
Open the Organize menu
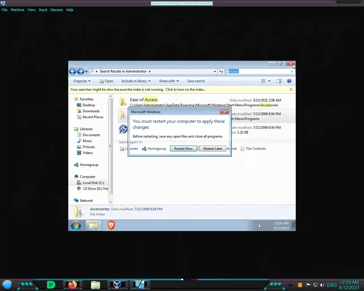(82, 81)
